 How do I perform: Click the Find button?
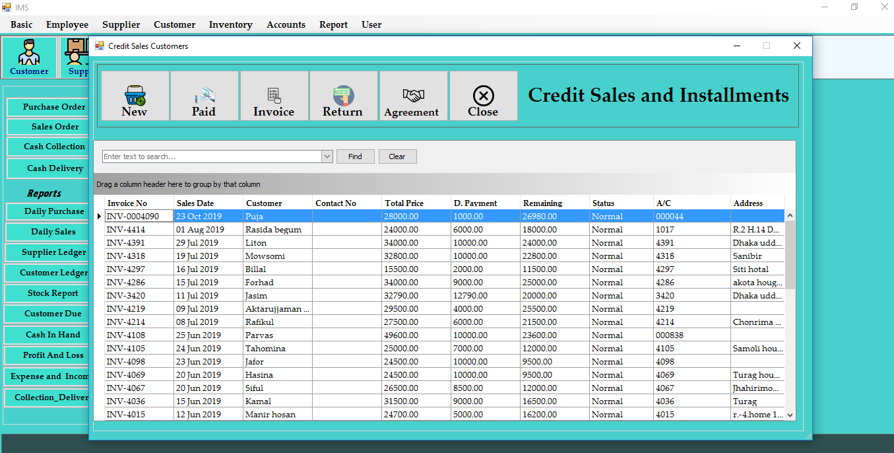[x=355, y=156]
